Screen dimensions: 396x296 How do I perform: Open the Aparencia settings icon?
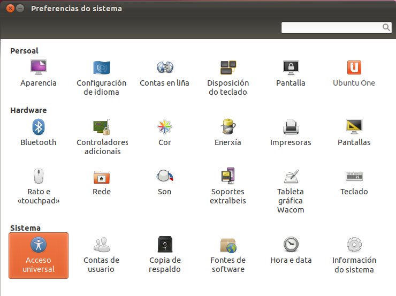tap(39, 73)
